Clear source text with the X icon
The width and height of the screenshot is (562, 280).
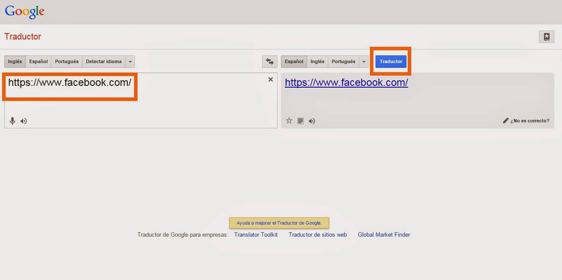271,79
